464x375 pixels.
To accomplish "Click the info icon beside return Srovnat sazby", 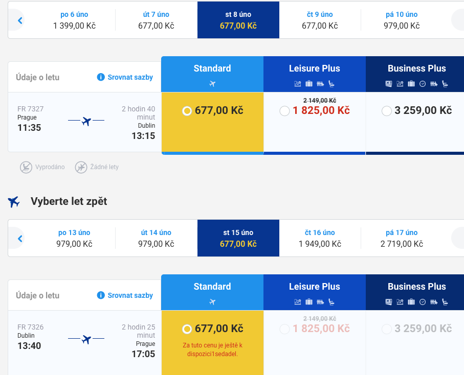I will coord(101,295).
